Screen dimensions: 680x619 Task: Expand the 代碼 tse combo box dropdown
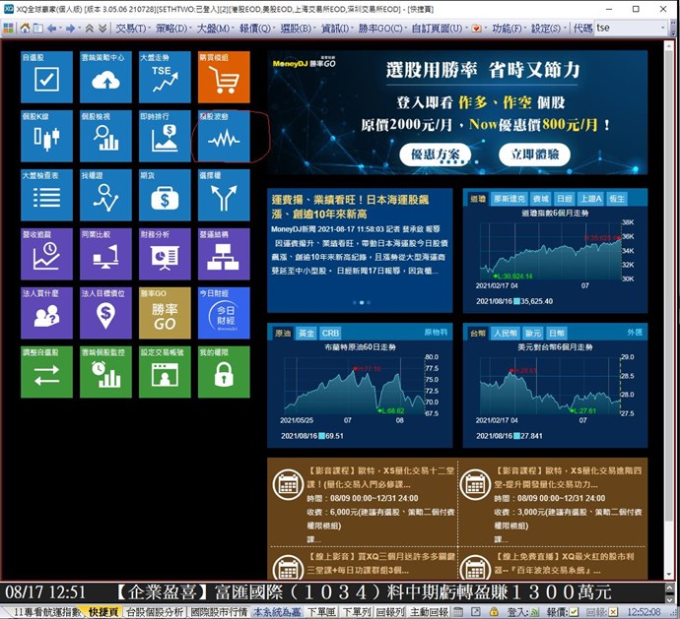tap(662, 29)
